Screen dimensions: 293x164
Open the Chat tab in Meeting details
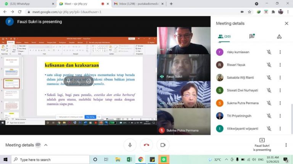(252, 36)
